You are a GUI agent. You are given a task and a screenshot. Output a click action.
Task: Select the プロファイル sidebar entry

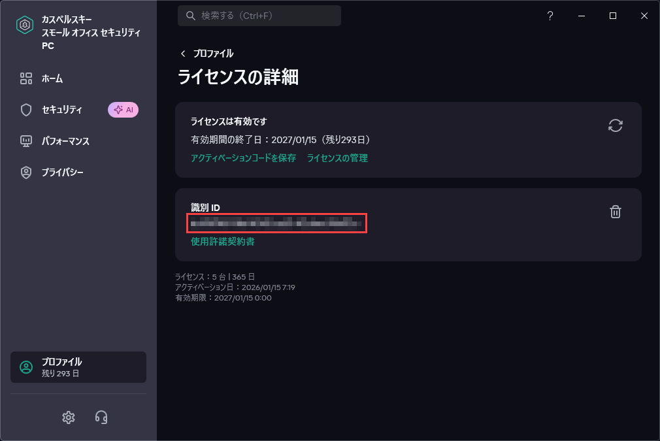[78, 367]
